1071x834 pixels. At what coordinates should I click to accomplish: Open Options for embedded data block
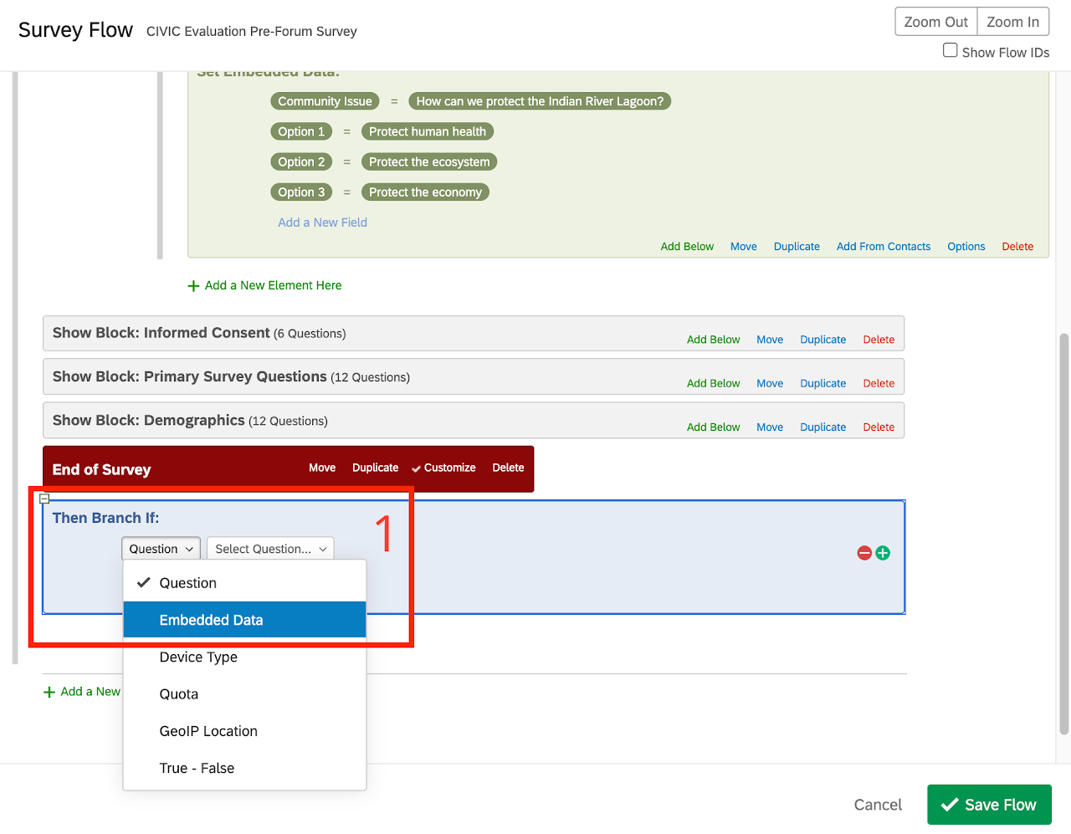pyautogui.click(x=966, y=247)
